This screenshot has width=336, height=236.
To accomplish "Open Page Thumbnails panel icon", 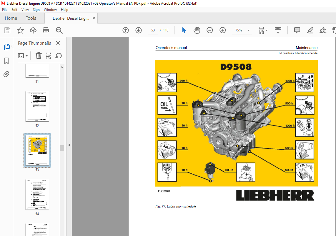I will [x=7, y=47].
